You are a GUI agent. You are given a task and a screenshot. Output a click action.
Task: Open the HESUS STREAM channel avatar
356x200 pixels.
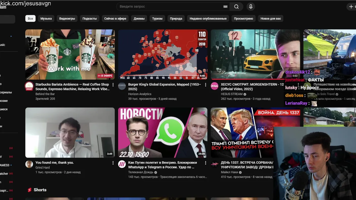(214, 86)
